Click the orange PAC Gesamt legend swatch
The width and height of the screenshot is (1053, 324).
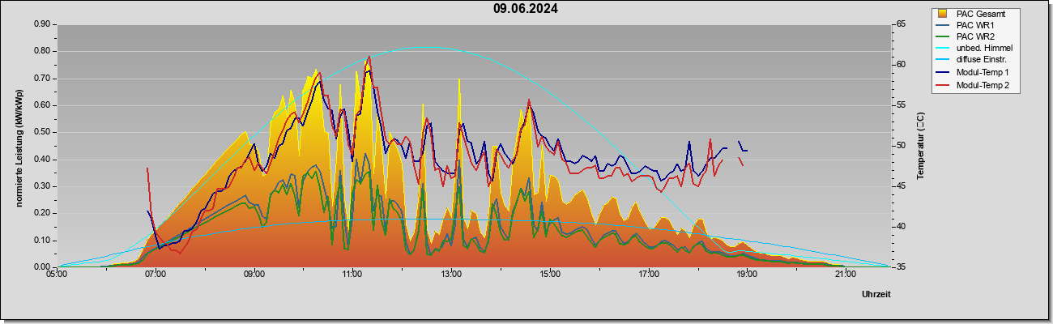coord(943,14)
